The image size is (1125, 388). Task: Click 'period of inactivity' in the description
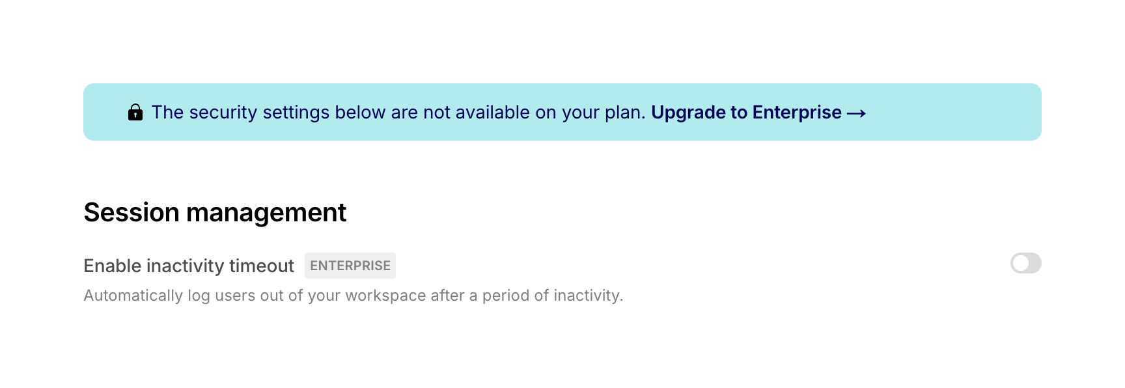click(x=552, y=296)
